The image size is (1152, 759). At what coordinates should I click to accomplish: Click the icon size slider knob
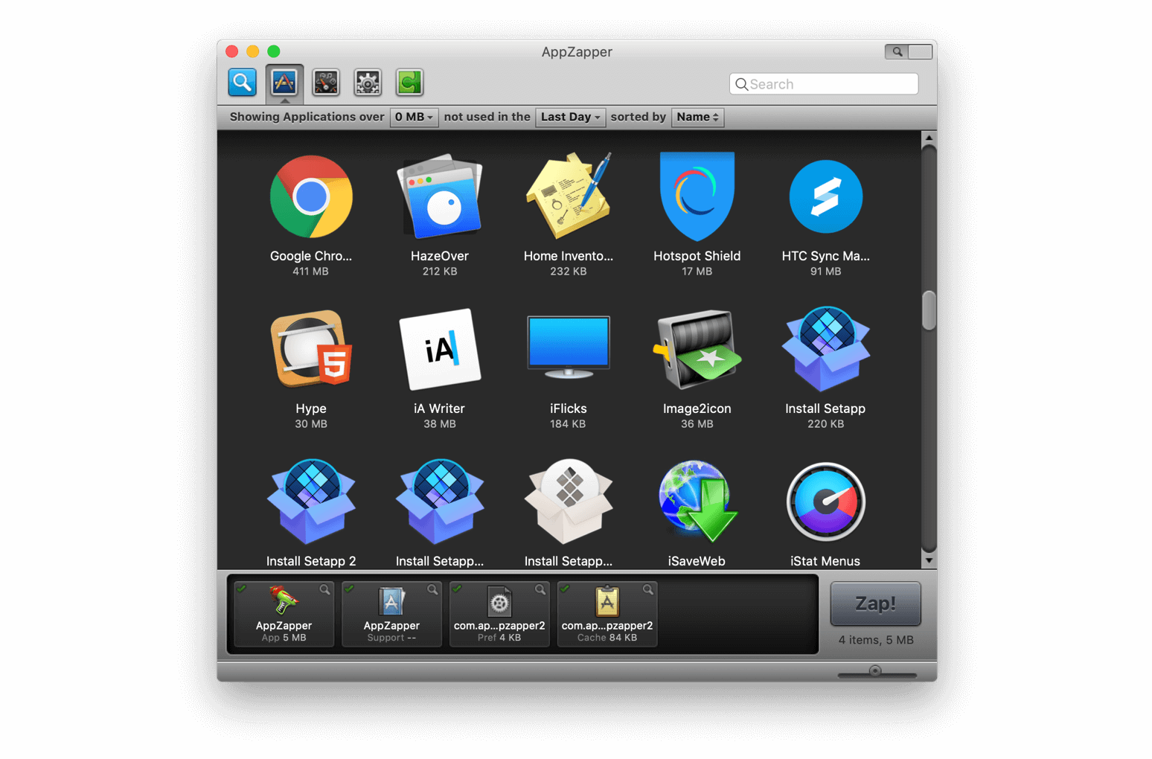click(875, 671)
